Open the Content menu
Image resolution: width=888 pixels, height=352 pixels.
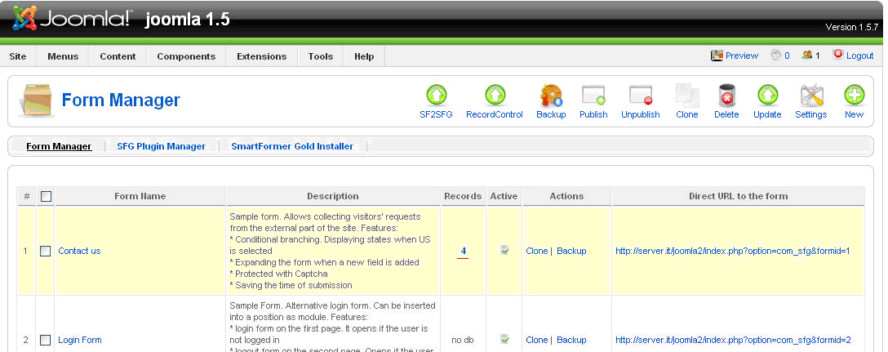[x=118, y=56]
